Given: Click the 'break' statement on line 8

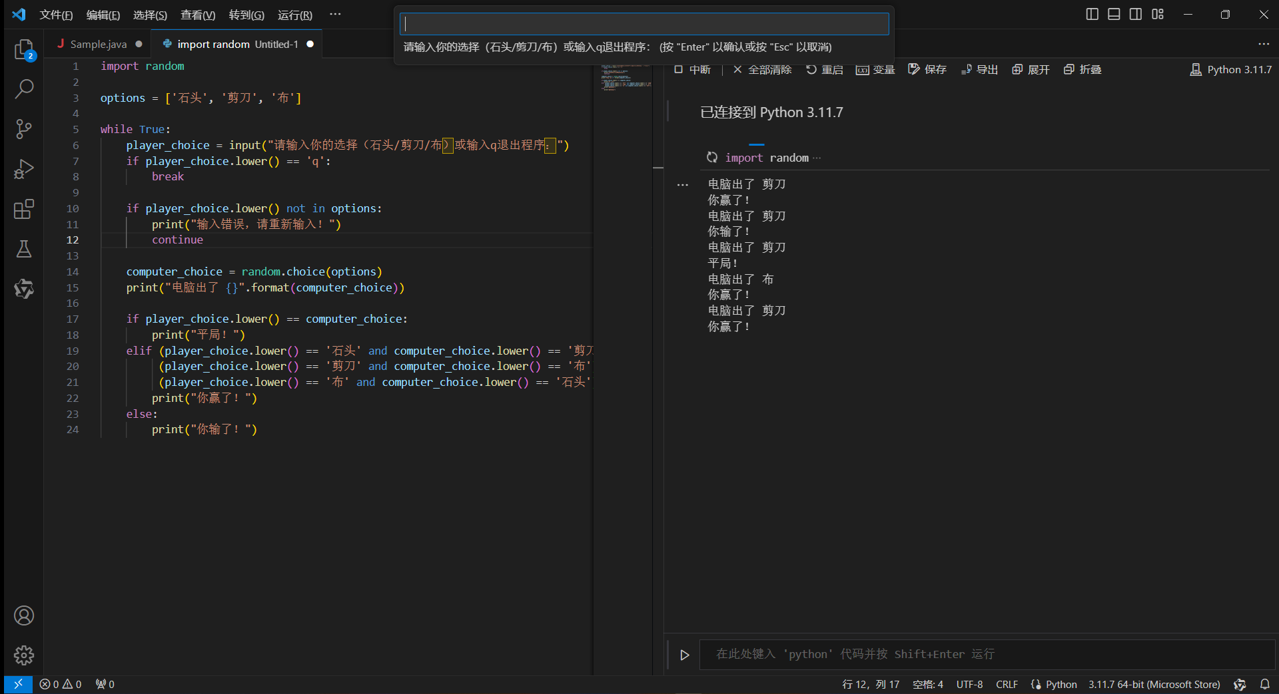Looking at the screenshot, I should (167, 177).
